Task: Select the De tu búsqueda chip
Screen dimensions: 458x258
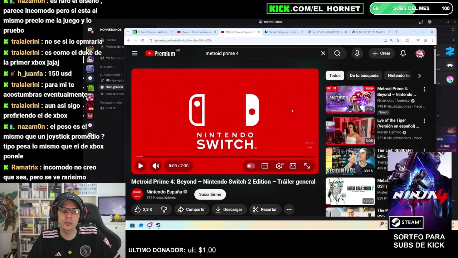Action: 364,76
